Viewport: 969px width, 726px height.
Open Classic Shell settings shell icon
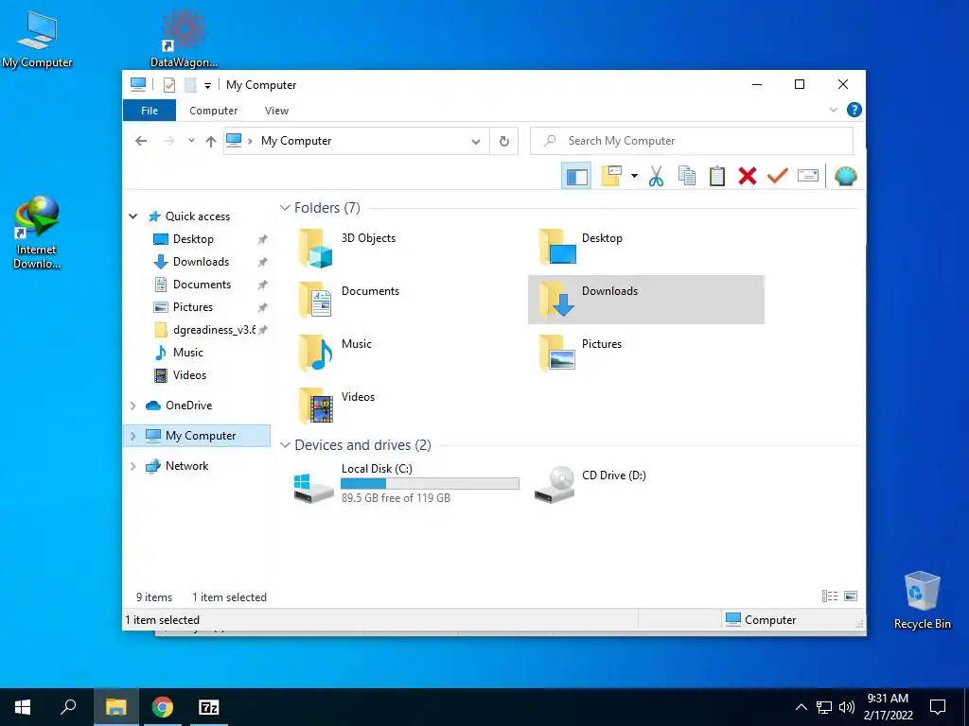845,176
